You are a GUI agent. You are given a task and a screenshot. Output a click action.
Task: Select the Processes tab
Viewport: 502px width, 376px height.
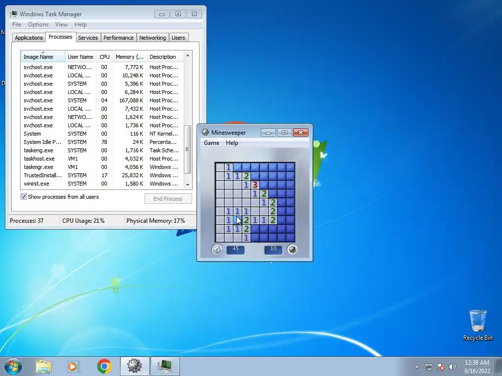[x=60, y=37]
